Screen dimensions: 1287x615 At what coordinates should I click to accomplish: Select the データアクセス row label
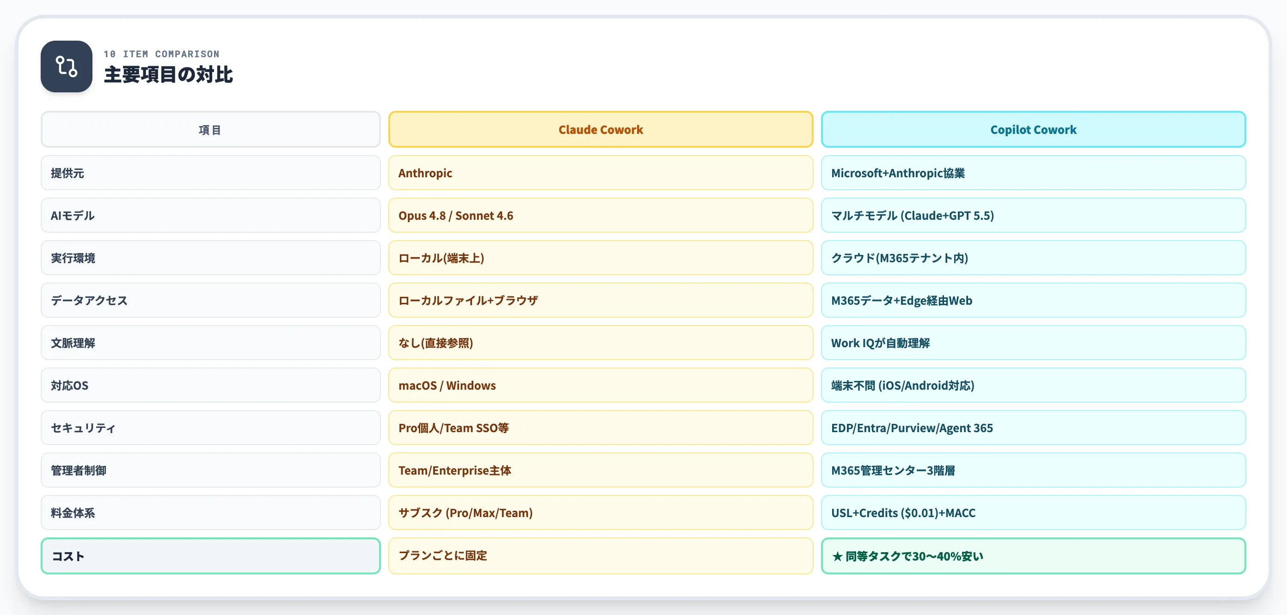[210, 300]
